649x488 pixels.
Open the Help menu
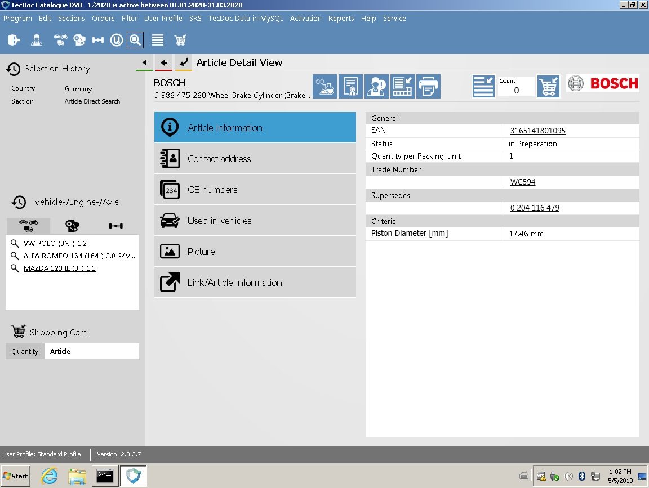[368, 18]
